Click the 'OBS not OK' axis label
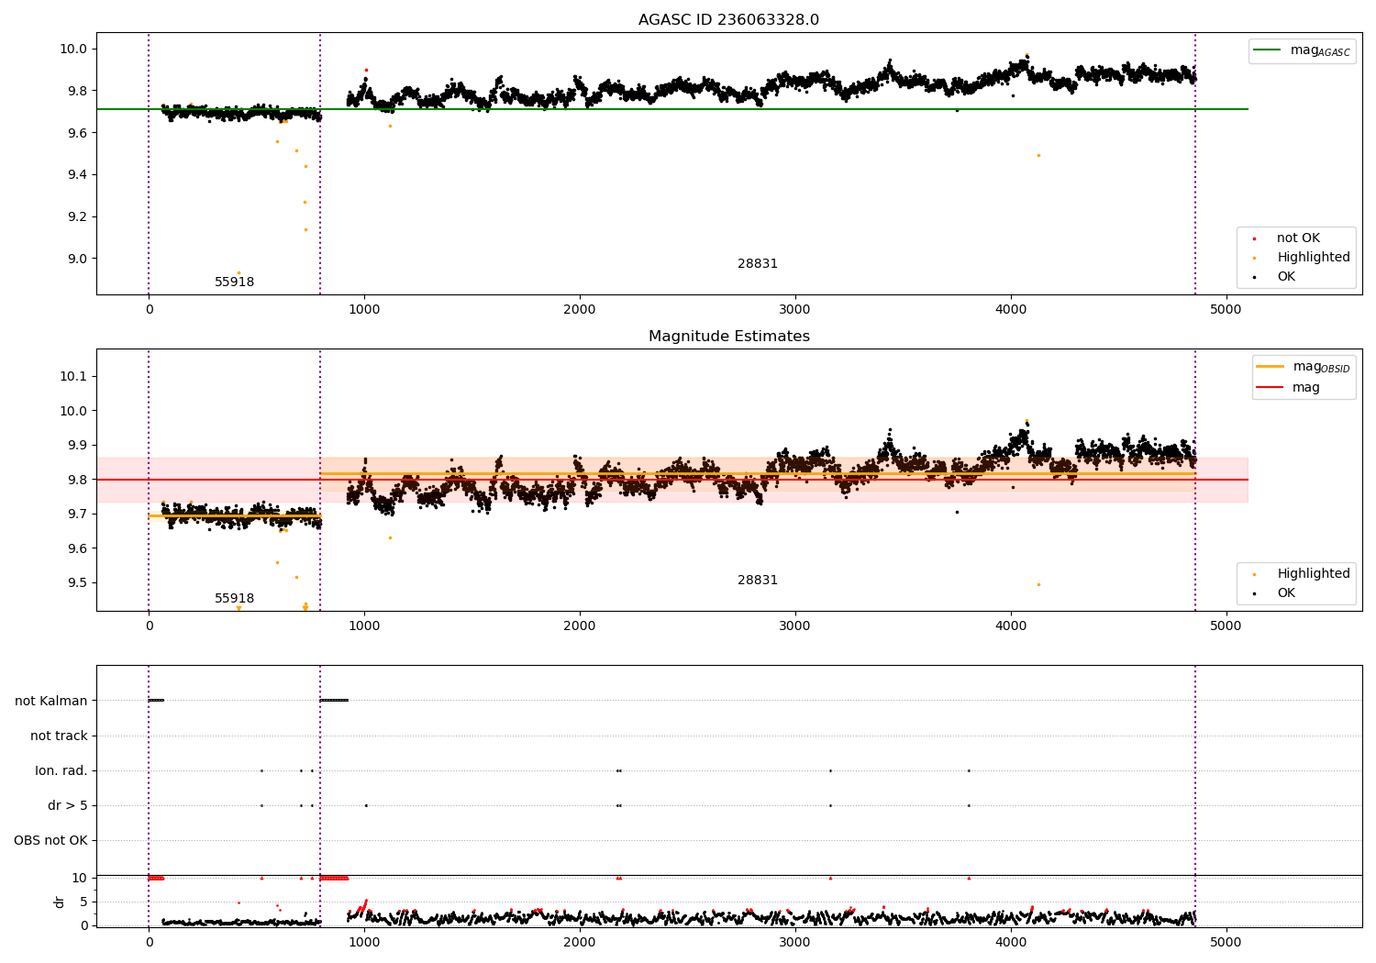This screenshot has height=963, width=1376. tap(50, 840)
